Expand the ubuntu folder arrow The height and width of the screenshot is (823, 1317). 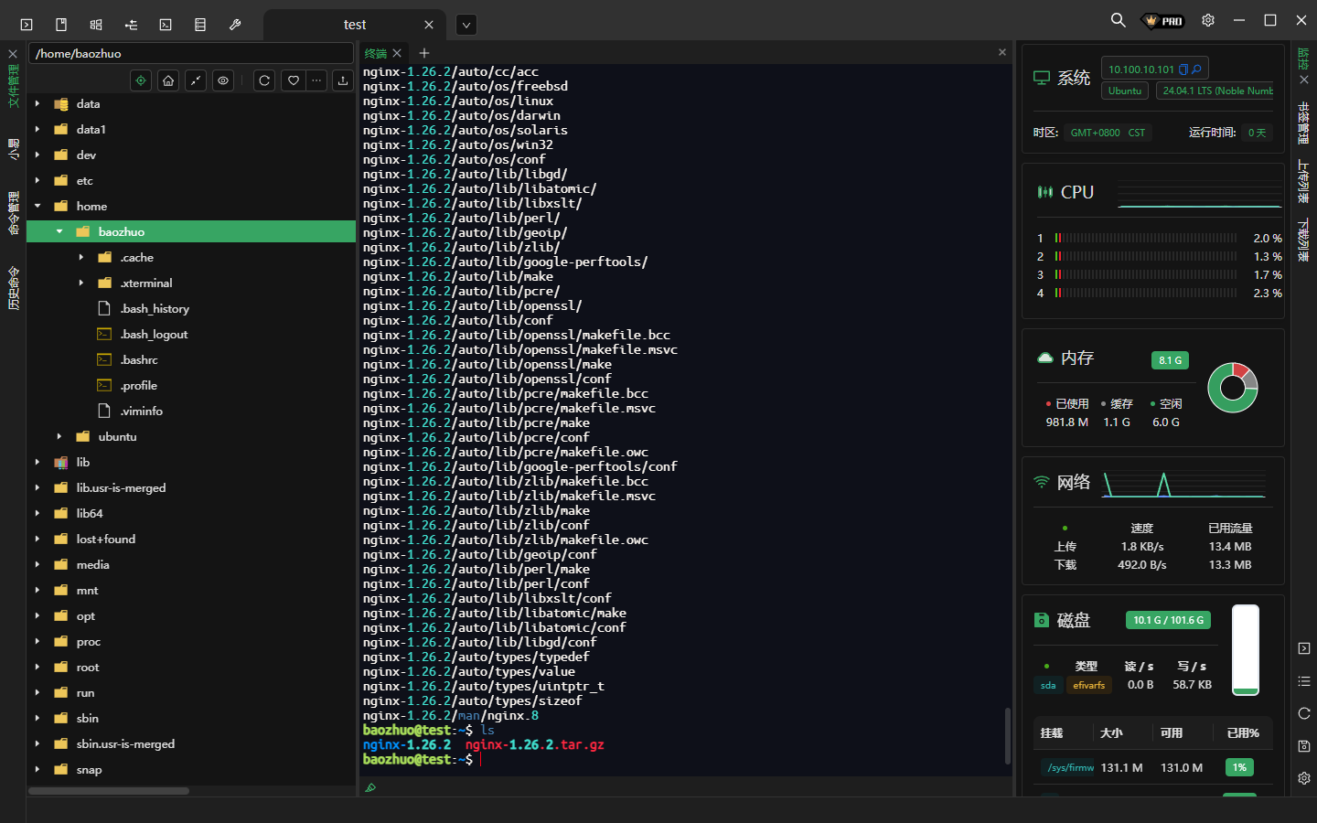59,437
